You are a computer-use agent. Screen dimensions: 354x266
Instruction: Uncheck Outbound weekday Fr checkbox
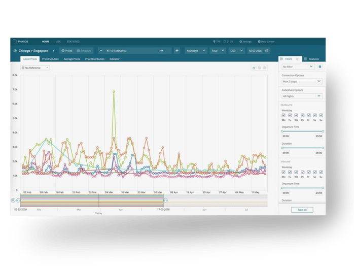pos(309,115)
